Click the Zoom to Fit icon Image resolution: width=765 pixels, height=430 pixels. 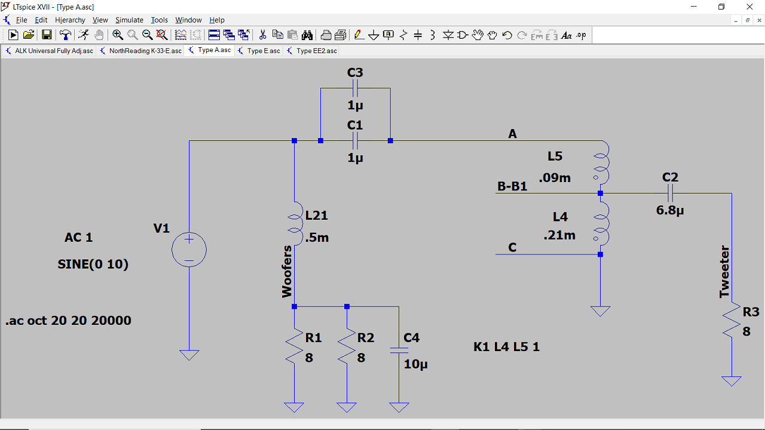(161, 35)
